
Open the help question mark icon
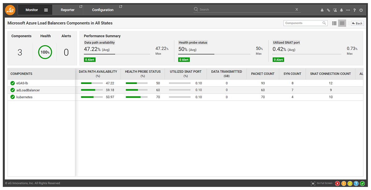(355, 10)
